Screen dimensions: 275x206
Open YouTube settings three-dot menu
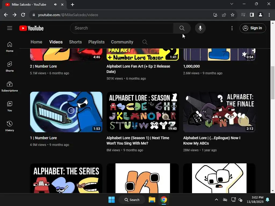coord(232,28)
